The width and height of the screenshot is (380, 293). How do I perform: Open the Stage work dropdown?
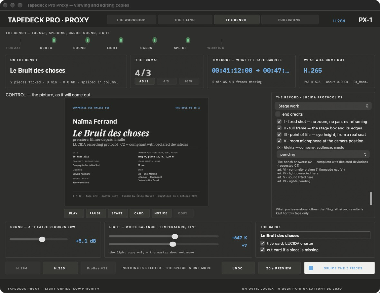click(323, 106)
